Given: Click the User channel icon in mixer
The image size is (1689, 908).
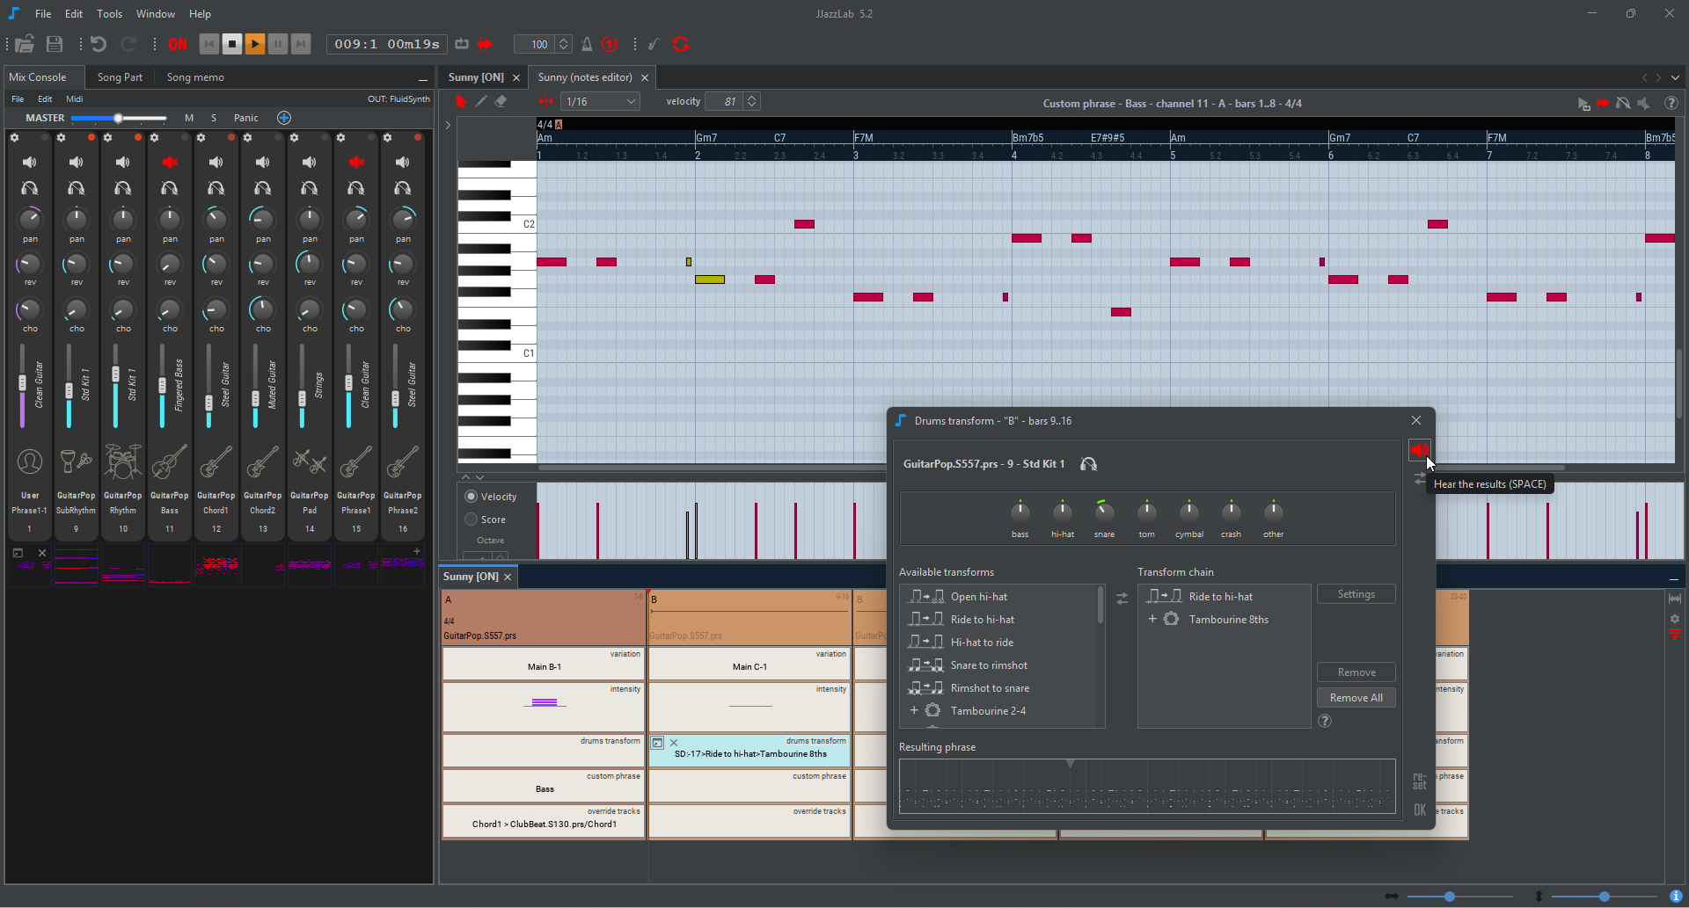Looking at the screenshot, I should click(30, 461).
